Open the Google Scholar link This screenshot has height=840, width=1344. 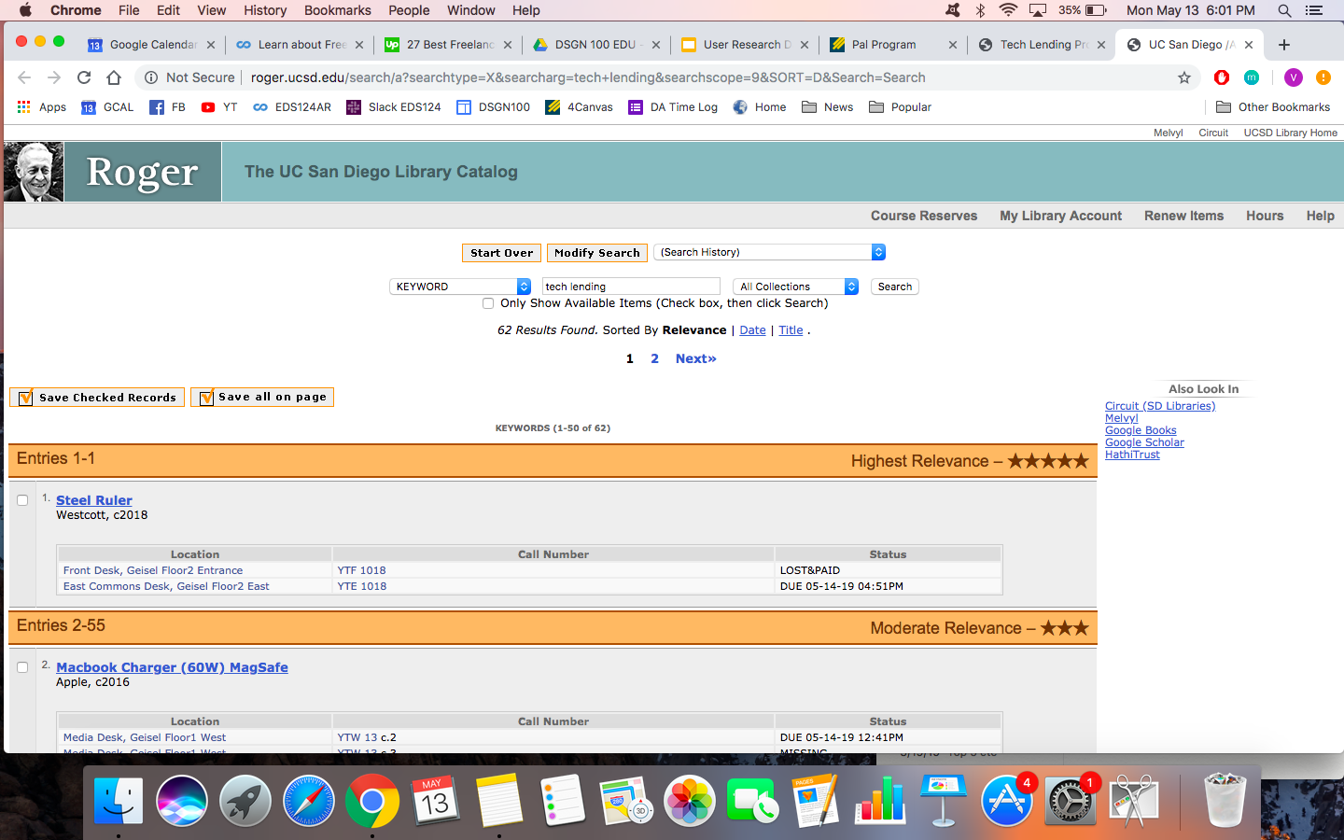click(x=1144, y=442)
